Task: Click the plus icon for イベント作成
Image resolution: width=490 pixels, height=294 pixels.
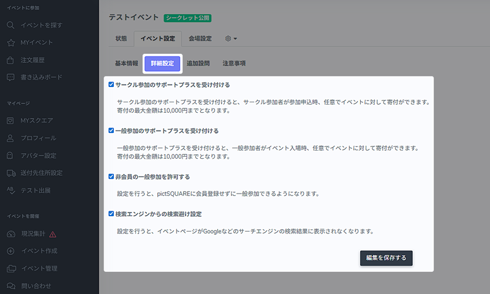Action: 10,251
